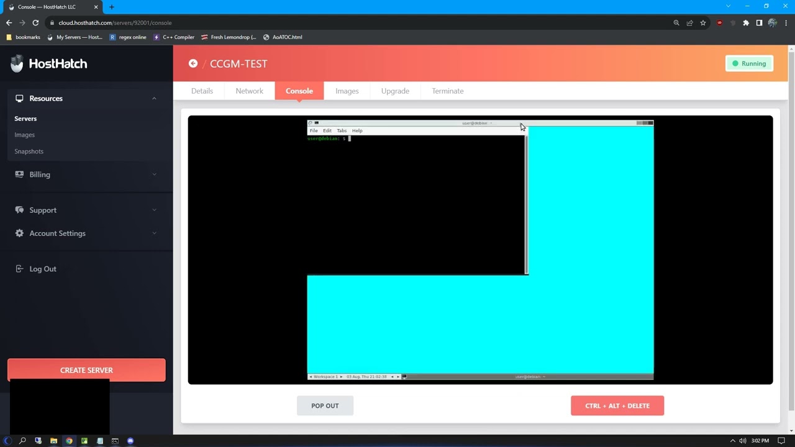The image size is (795, 447).
Task: Click Log Out in the sidebar
Action: coord(43,269)
